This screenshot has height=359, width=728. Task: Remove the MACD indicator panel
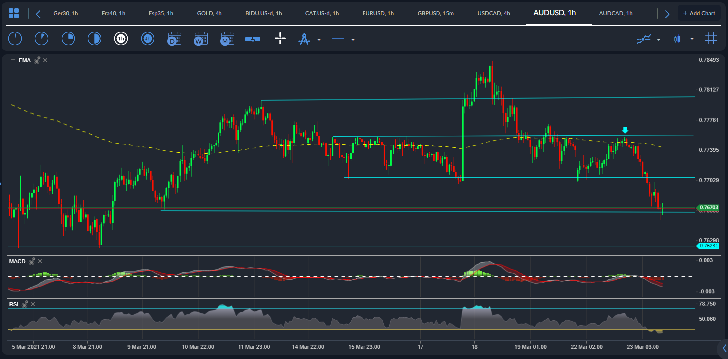click(x=40, y=261)
